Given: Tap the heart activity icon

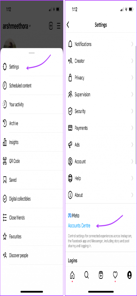Looking at the screenshot, I should (115, 275).
